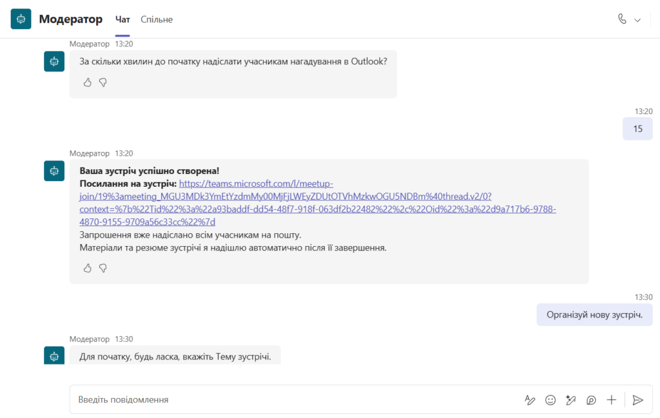Image resolution: width=660 pixels, height=418 pixels.
Task: Click the bot avatar beside the 13:30 message
Action: (54, 356)
